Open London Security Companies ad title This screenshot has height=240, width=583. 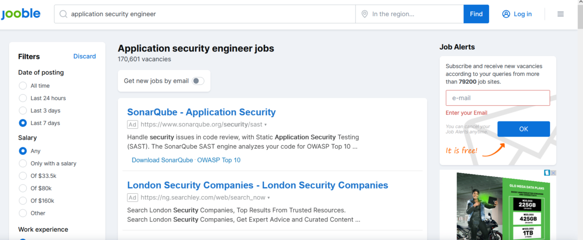257,185
